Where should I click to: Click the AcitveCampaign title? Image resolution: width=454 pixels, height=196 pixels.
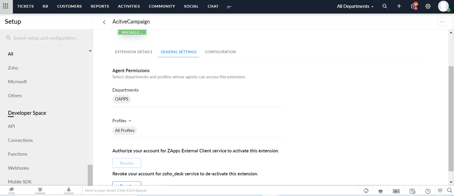pos(131,22)
